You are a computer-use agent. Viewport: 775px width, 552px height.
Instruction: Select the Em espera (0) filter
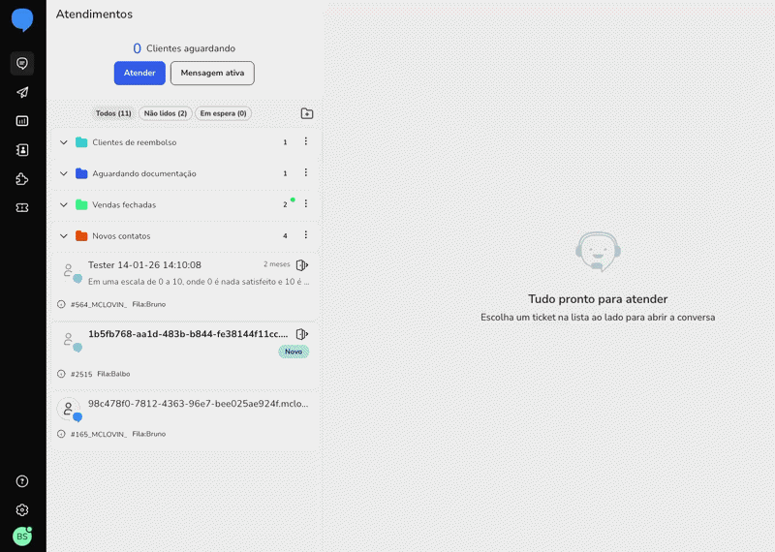[x=223, y=113]
